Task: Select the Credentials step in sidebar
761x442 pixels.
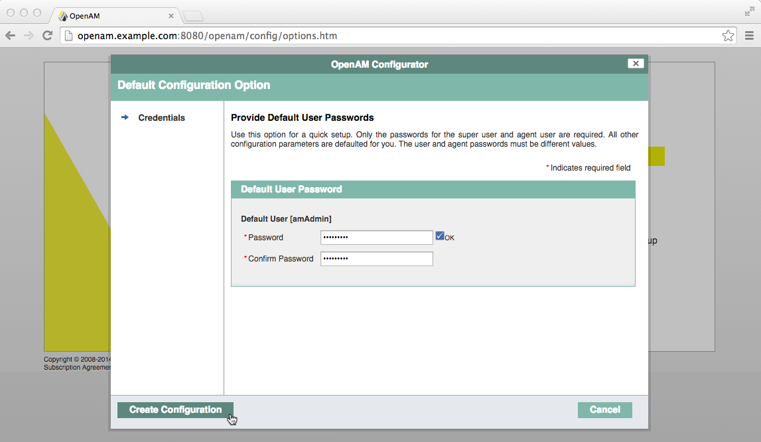Action: pos(161,117)
